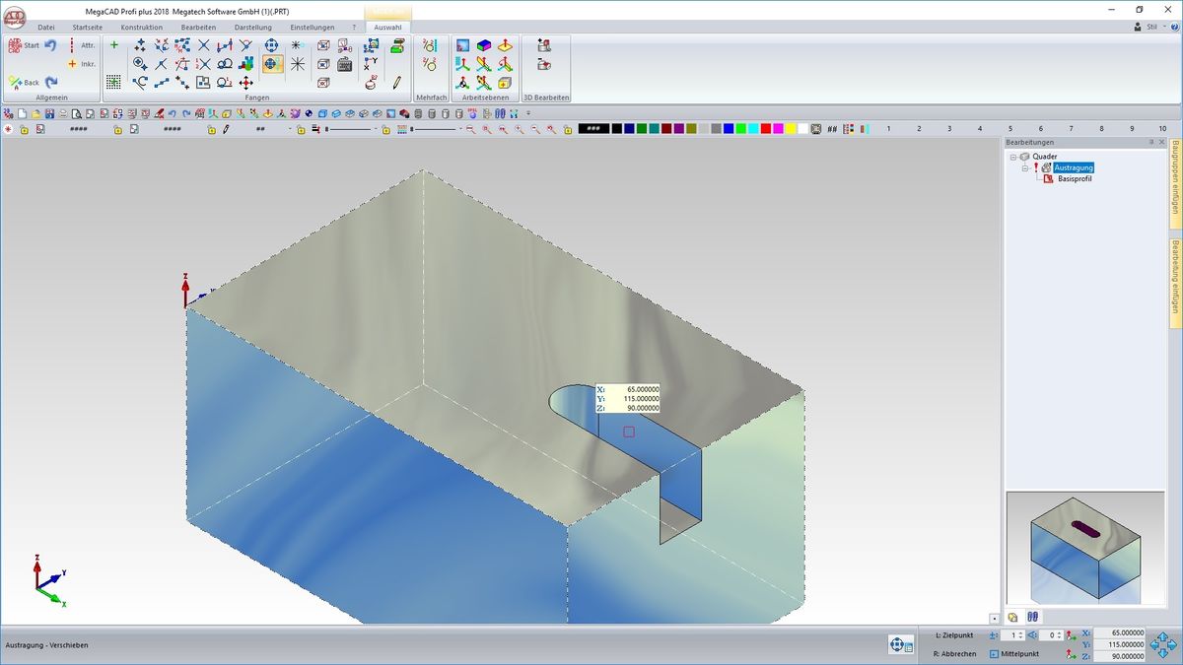Toggle the lock icon beside the pen attribute
The image size is (1183, 665).
pyautogui.click(x=211, y=129)
